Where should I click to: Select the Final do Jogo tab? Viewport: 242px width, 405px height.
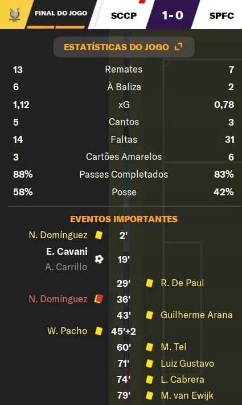click(x=61, y=13)
